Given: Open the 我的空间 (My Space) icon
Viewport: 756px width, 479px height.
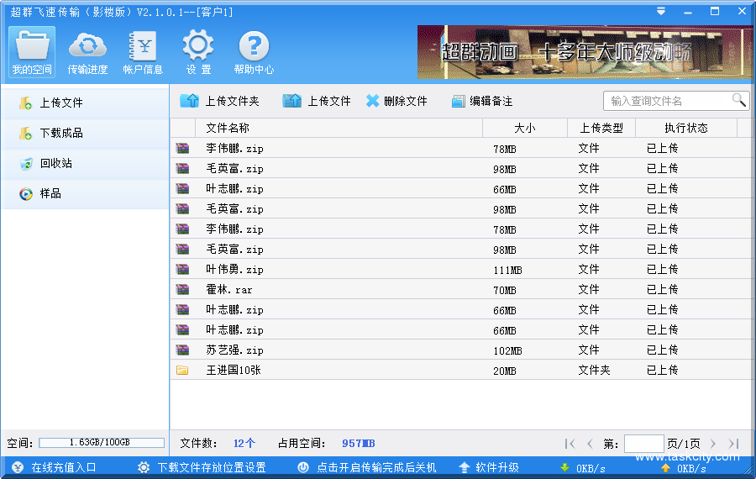Looking at the screenshot, I should [32, 52].
